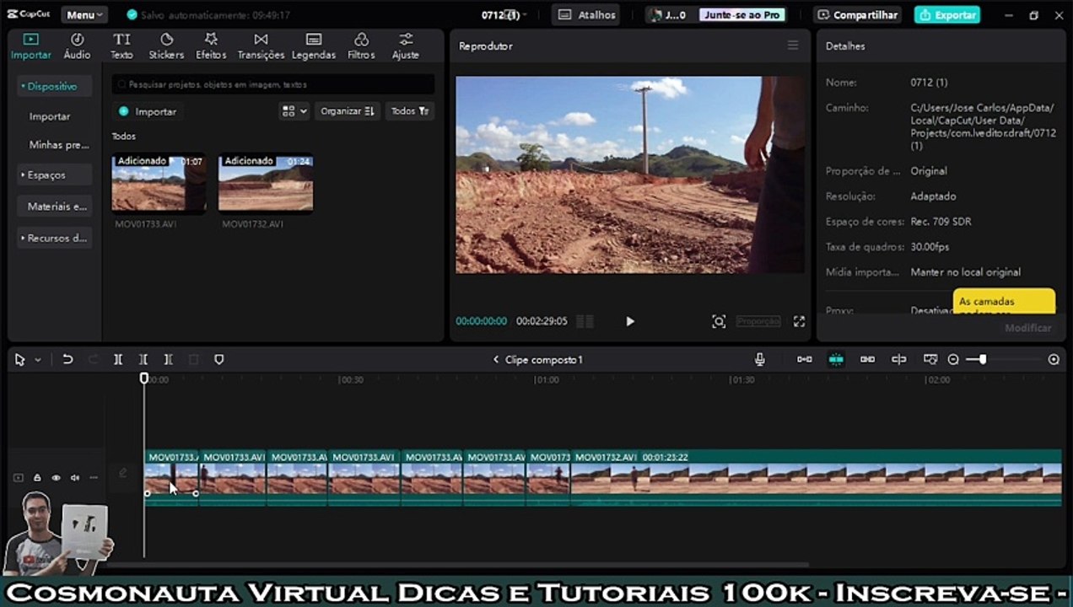The width and height of the screenshot is (1073, 607).
Task: Click the Modificar button
Action: pyautogui.click(x=1027, y=328)
